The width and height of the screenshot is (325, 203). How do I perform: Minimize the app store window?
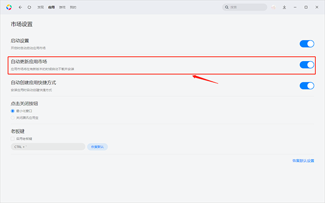(295, 7)
